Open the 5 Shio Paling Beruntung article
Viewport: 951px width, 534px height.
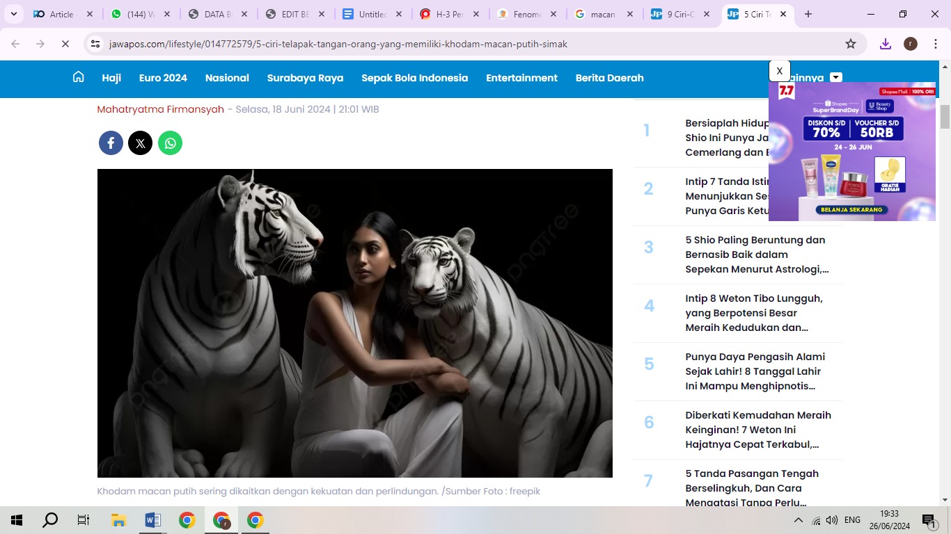click(x=755, y=254)
